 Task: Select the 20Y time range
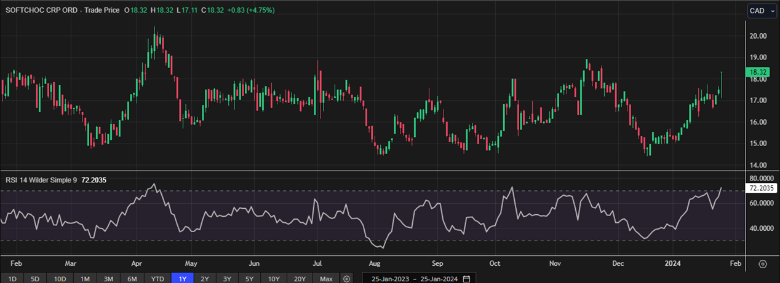click(301, 279)
